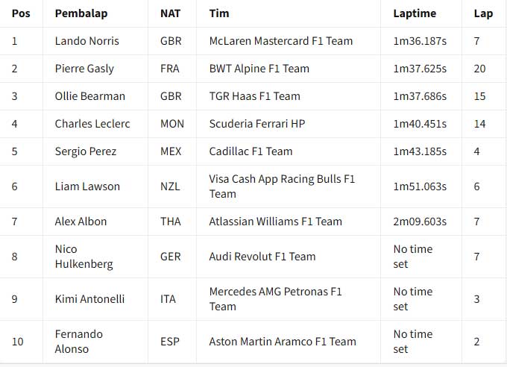The height and width of the screenshot is (367, 507).
Task: Click the Laptime column header
Action: (x=415, y=13)
